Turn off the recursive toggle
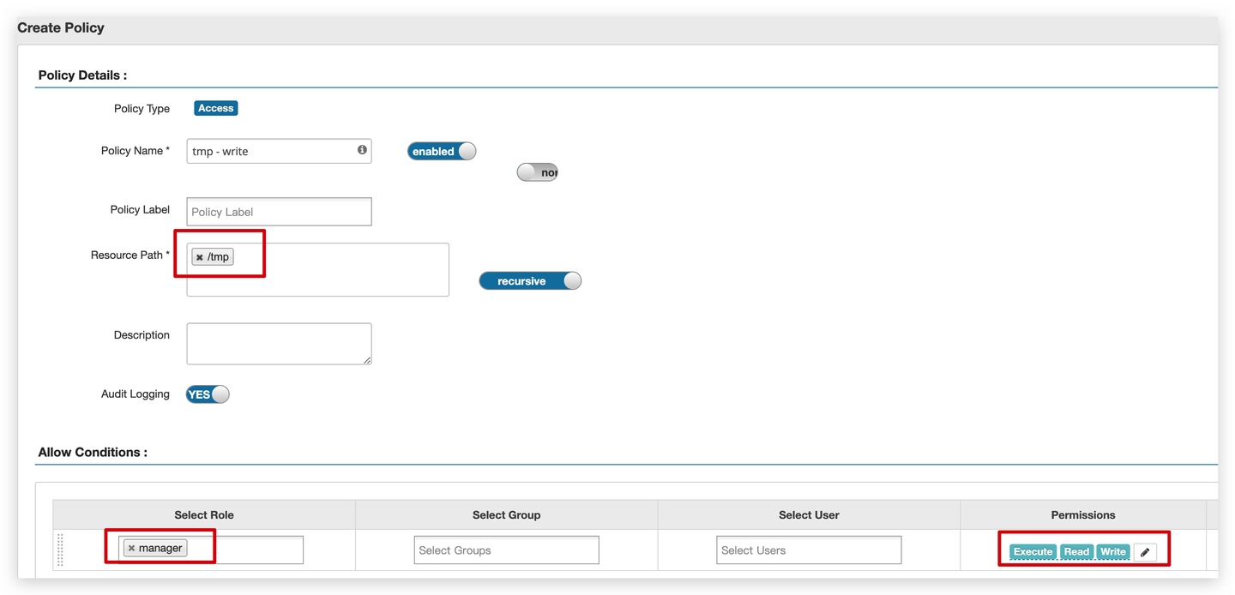 [530, 280]
